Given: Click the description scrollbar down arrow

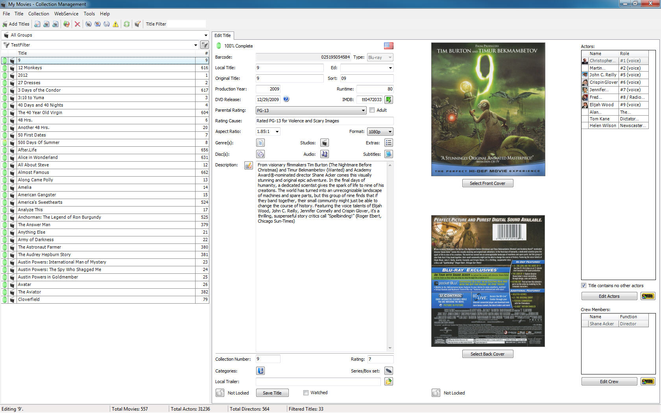Looking at the screenshot, I should [x=390, y=348].
